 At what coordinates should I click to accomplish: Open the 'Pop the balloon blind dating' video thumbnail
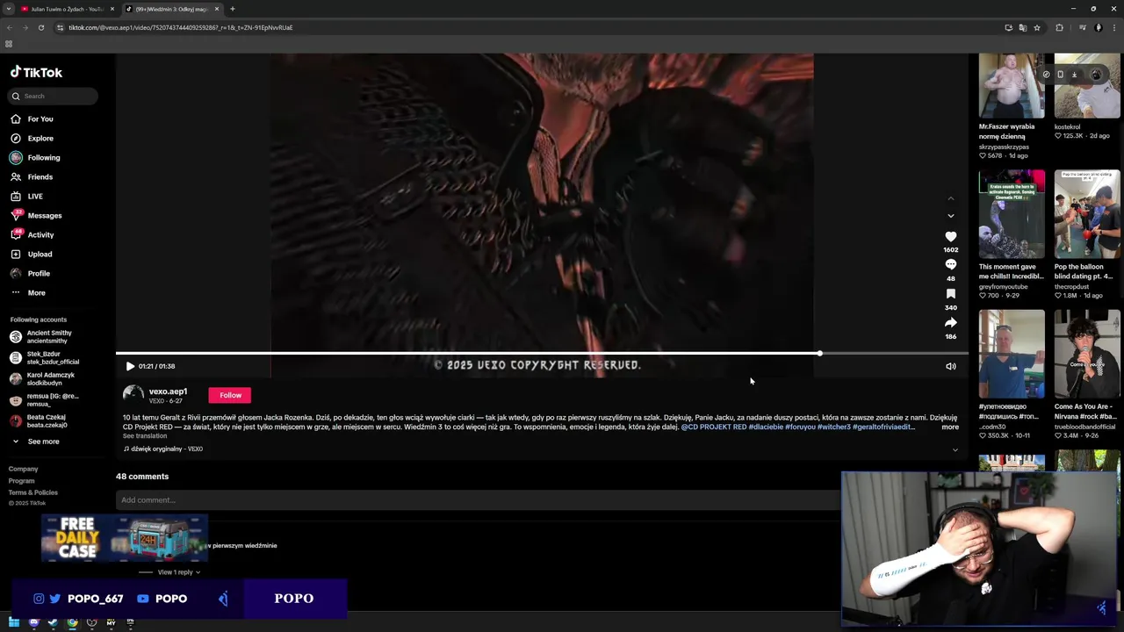(x=1087, y=214)
